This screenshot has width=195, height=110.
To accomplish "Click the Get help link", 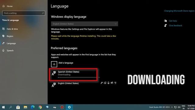I will click(173, 21).
